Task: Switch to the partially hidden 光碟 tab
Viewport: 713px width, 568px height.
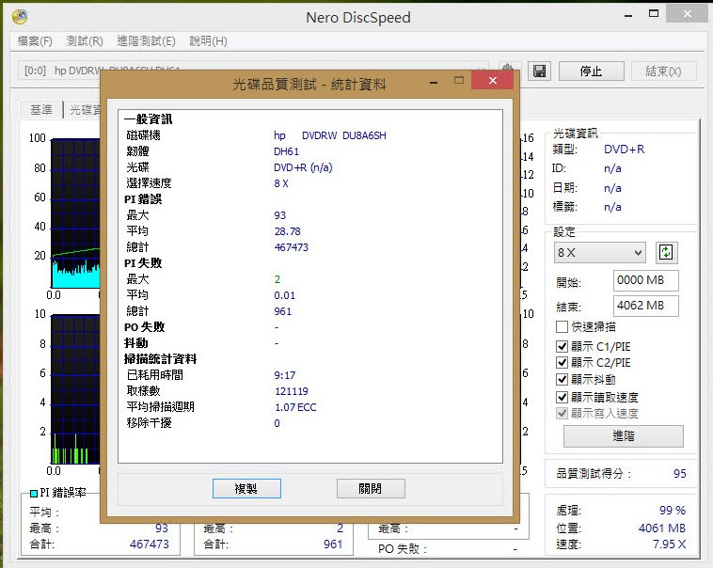Action: coord(85,110)
